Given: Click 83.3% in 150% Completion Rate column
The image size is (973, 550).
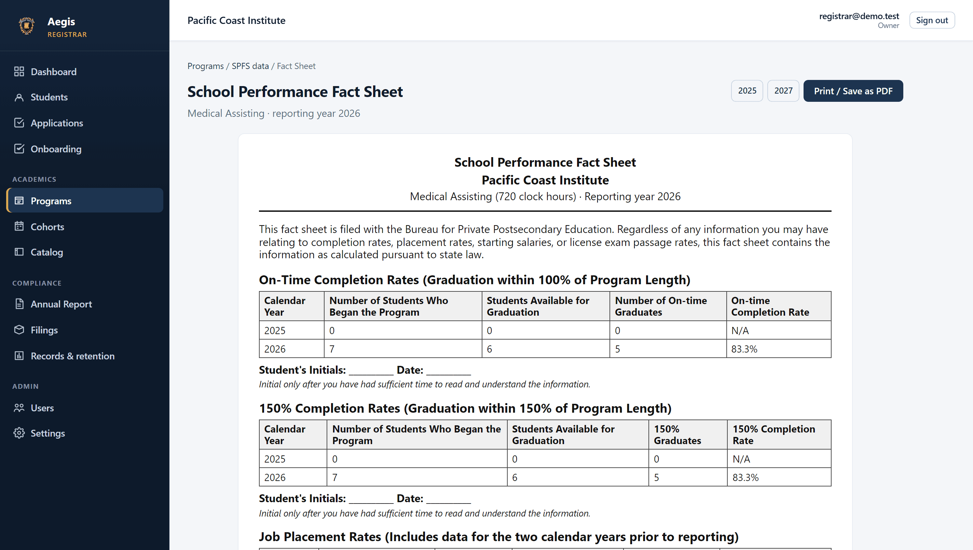Looking at the screenshot, I should tap(745, 478).
